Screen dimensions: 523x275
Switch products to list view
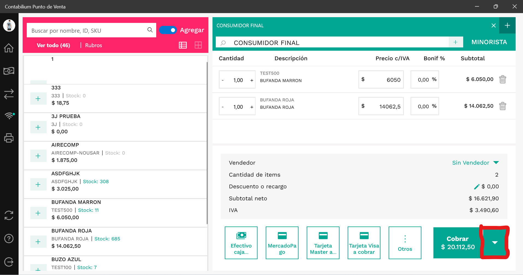click(183, 45)
